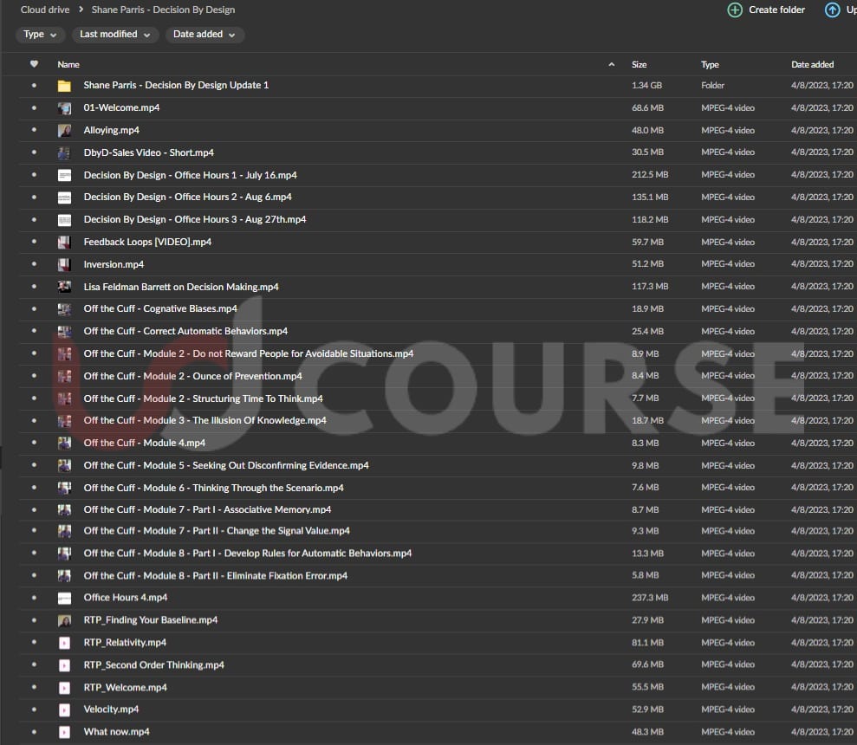The width and height of the screenshot is (857, 745).
Task: Go to Cloud drive in breadcrumb
Action: point(46,10)
